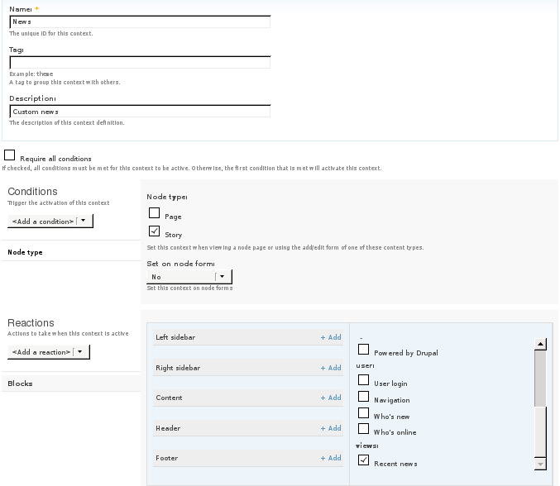Add block to Footer region
The height and width of the screenshot is (486, 560).
pyautogui.click(x=331, y=458)
